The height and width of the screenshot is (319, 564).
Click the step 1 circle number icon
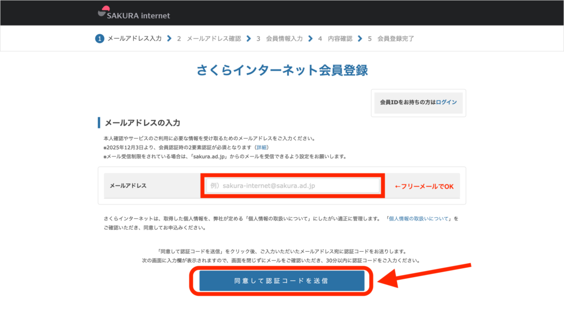point(100,39)
